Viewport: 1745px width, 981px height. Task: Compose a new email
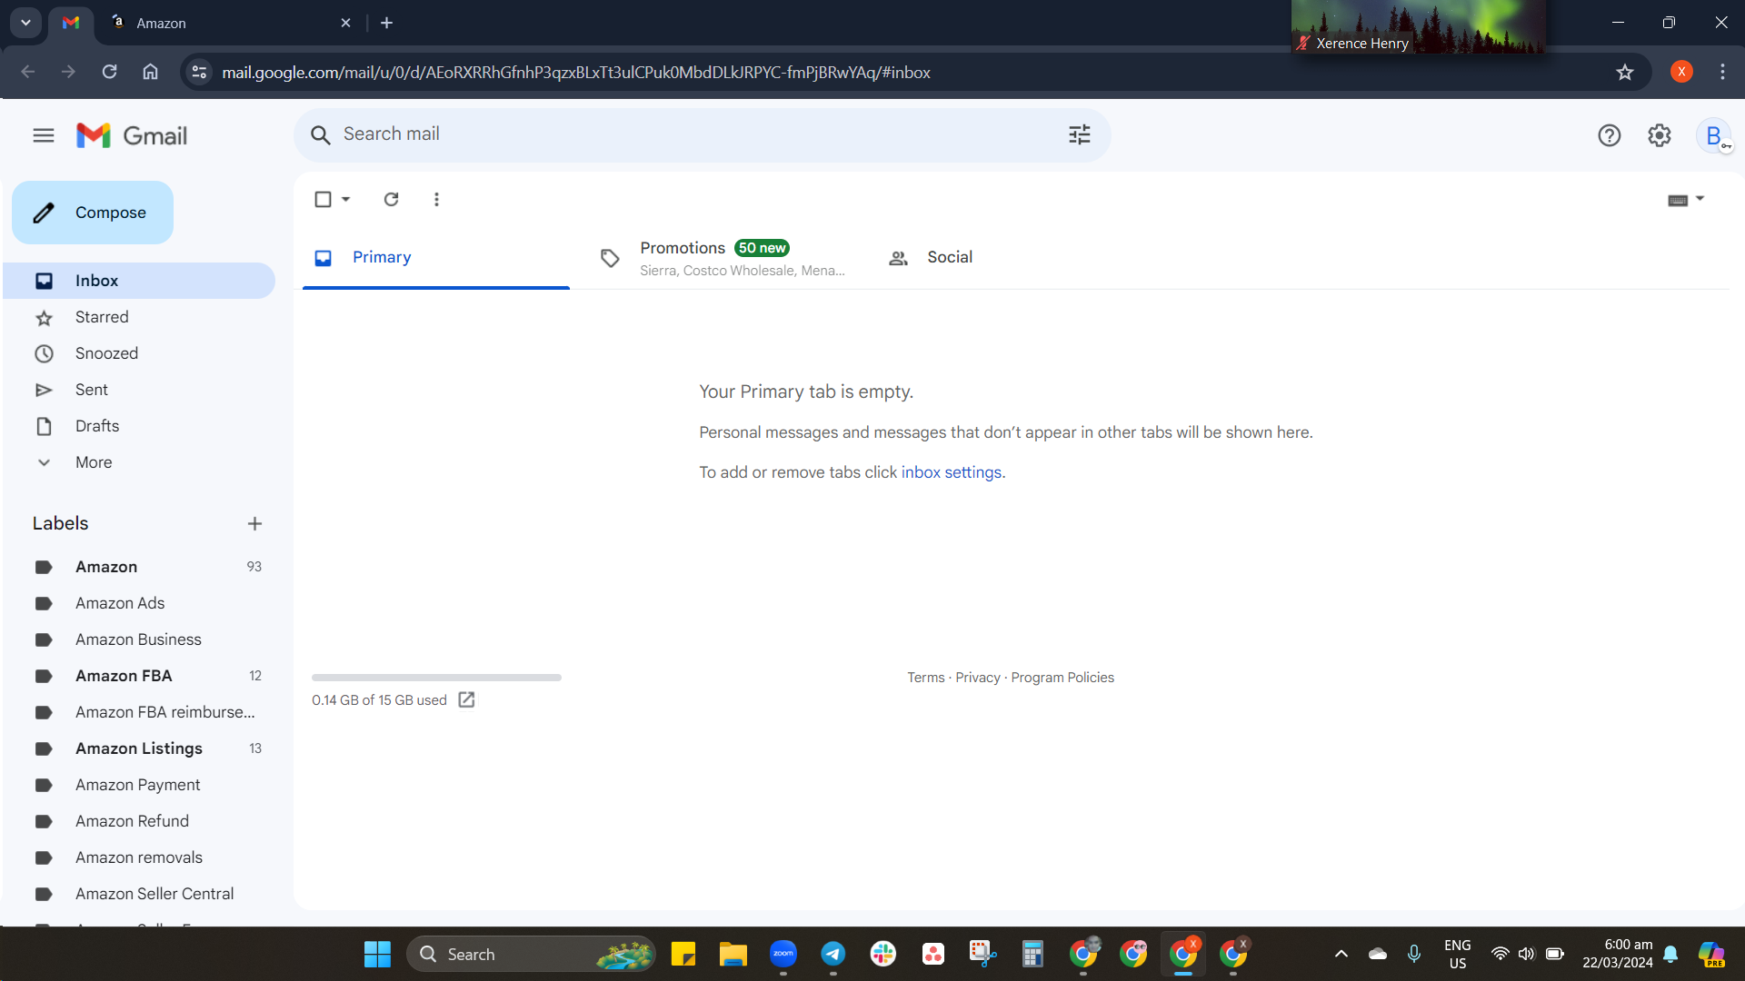(x=93, y=213)
